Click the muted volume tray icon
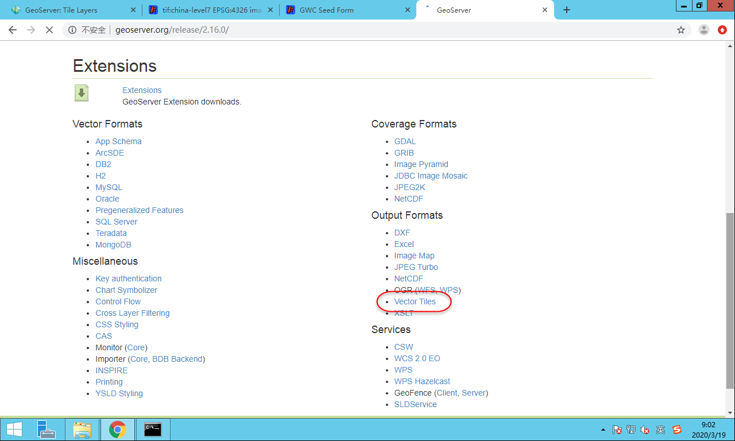The image size is (735, 441). point(645,429)
